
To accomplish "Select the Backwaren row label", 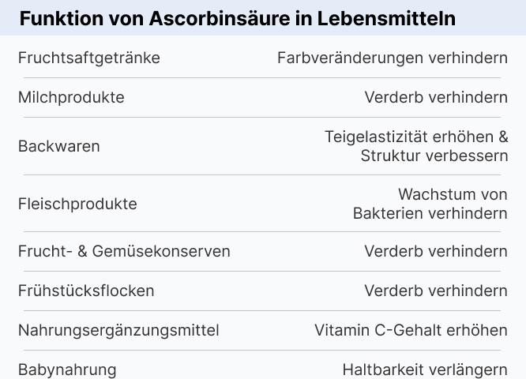I will click(x=59, y=146).
